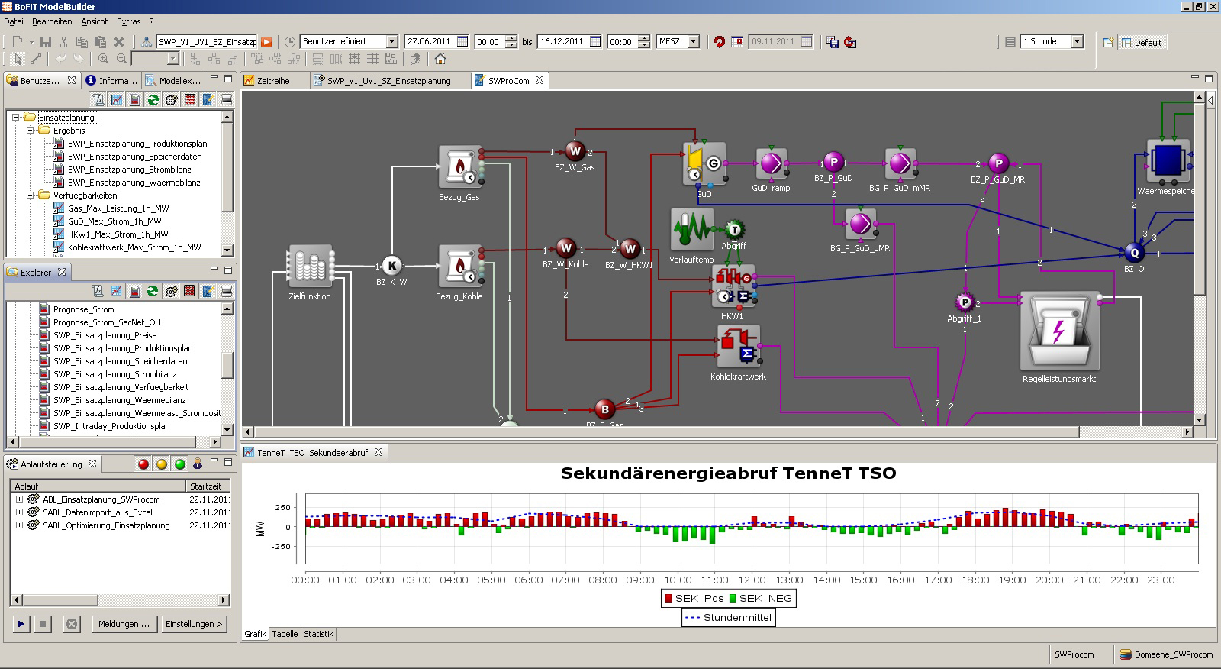The height and width of the screenshot is (669, 1221).
Task: Click the Einstellungen button
Action: click(x=194, y=624)
